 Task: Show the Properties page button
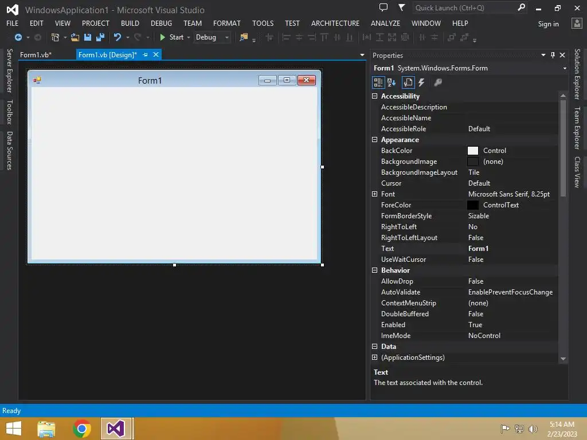408,82
